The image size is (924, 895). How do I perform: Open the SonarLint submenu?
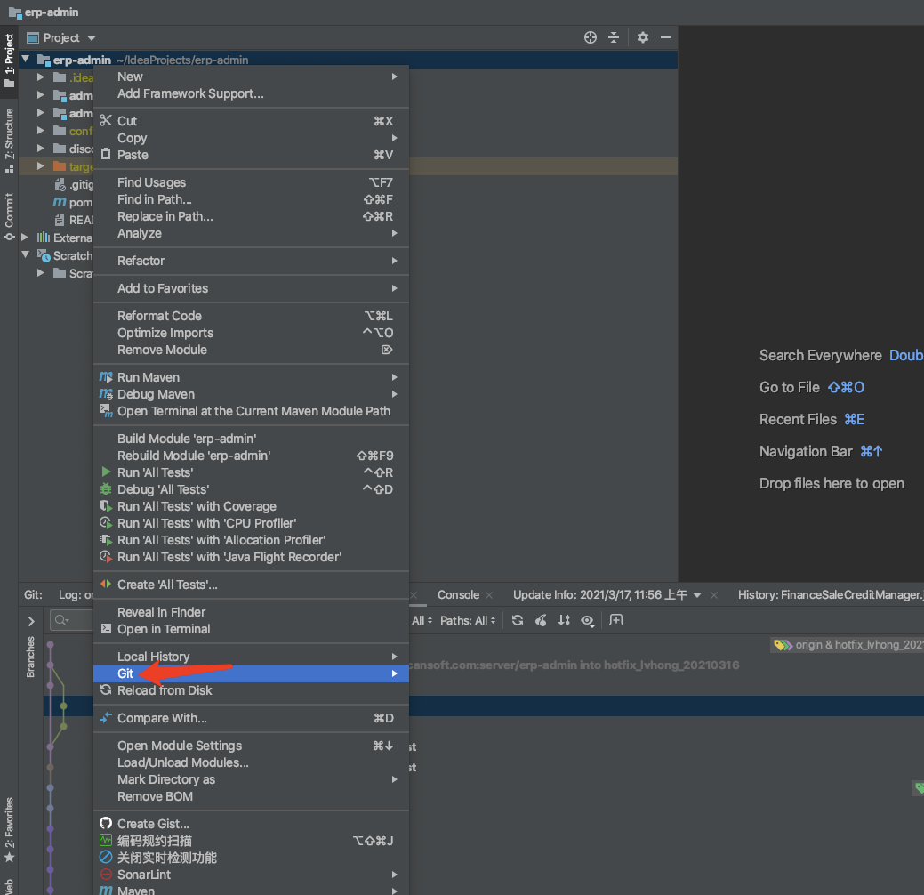point(251,875)
